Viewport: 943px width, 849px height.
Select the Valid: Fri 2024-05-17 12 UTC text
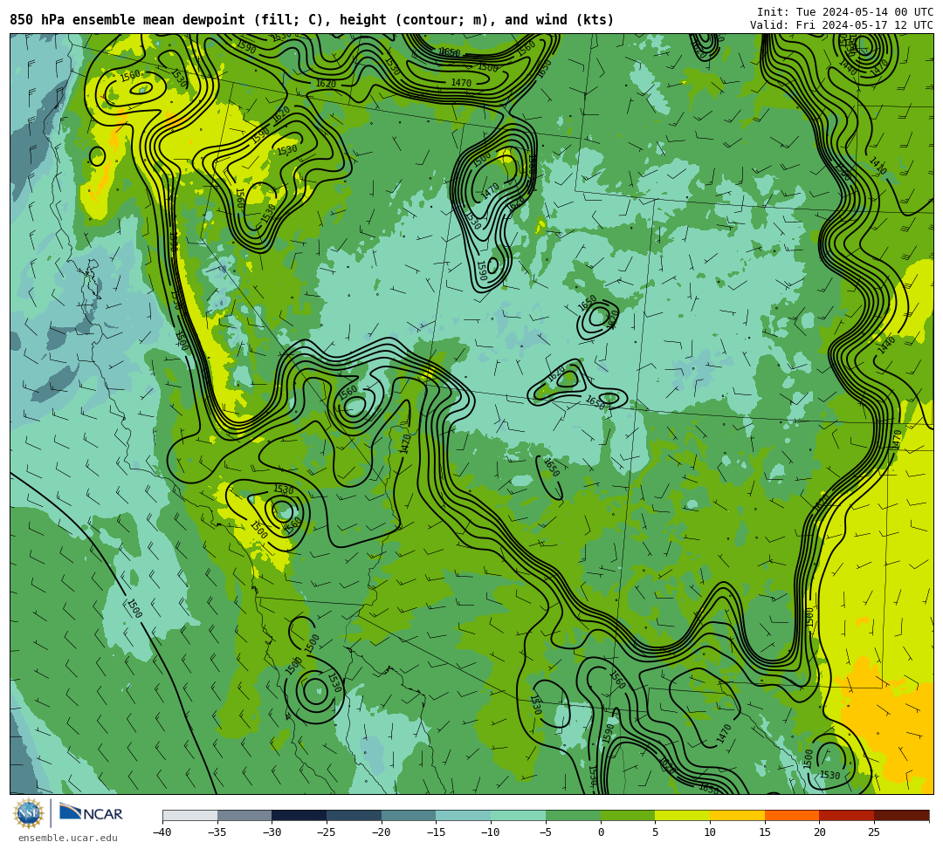842,25
